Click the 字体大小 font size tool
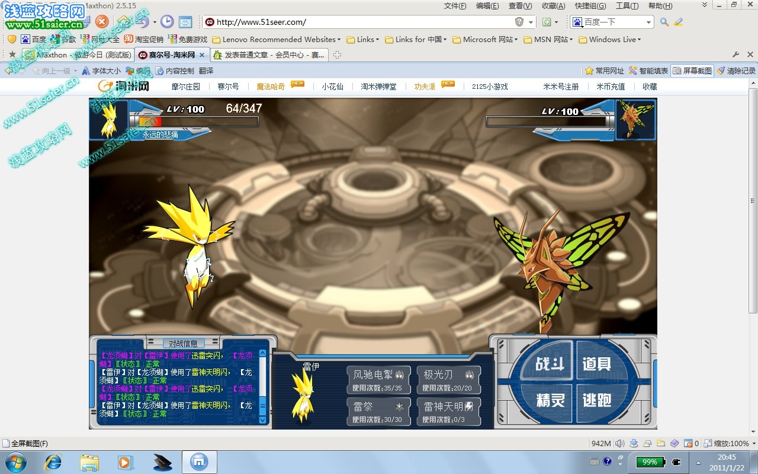The image size is (758, 474). [101, 71]
